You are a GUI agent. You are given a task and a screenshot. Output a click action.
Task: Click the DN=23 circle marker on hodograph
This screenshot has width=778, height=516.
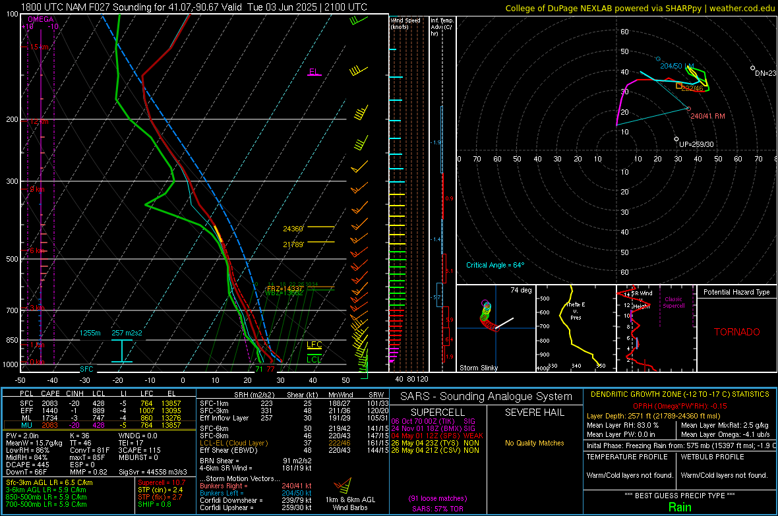pyautogui.click(x=753, y=68)
